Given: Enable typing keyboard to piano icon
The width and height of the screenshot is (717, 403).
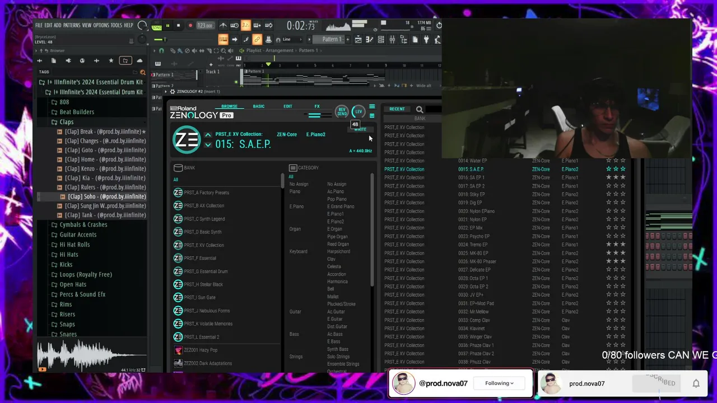Looking at the screenshot, I should coord(224,39).
